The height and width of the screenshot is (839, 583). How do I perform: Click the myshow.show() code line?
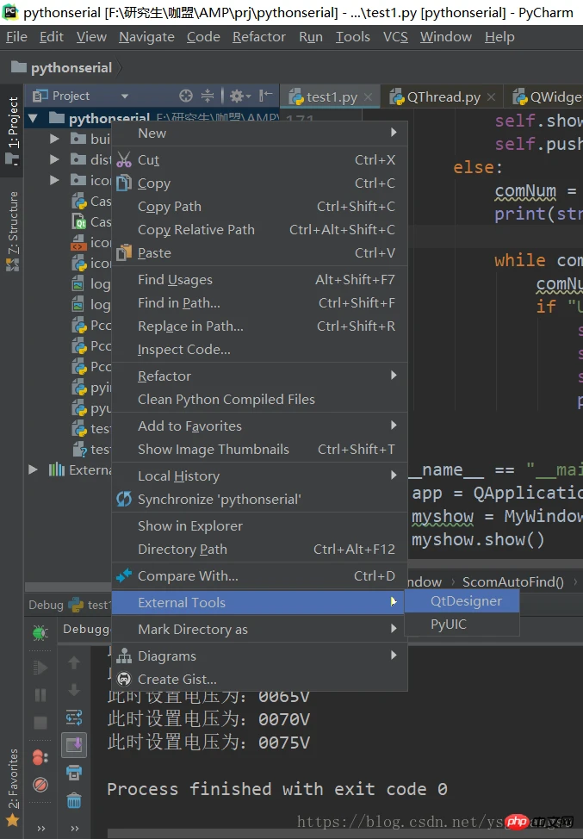[x=478, y=539]
